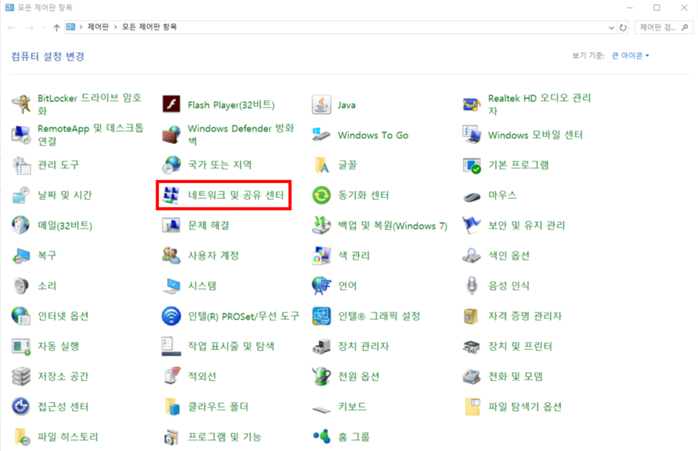This screenshot has height=451, width=698.
Task: Open the 보기 기준 큰 아이콘 dropdown
Action: 630,56
